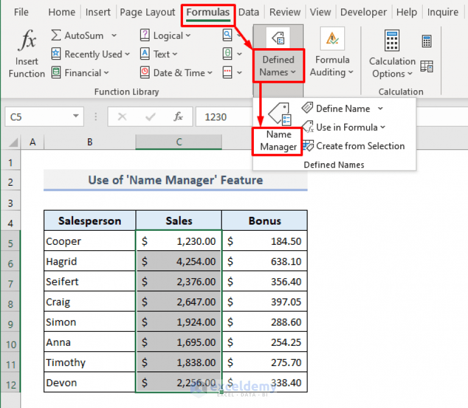
Task: Open the Recently Used functions list
Action: point(91,54)
